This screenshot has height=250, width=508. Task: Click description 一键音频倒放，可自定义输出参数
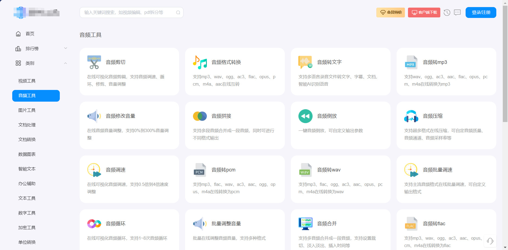(x=331, y=131)
